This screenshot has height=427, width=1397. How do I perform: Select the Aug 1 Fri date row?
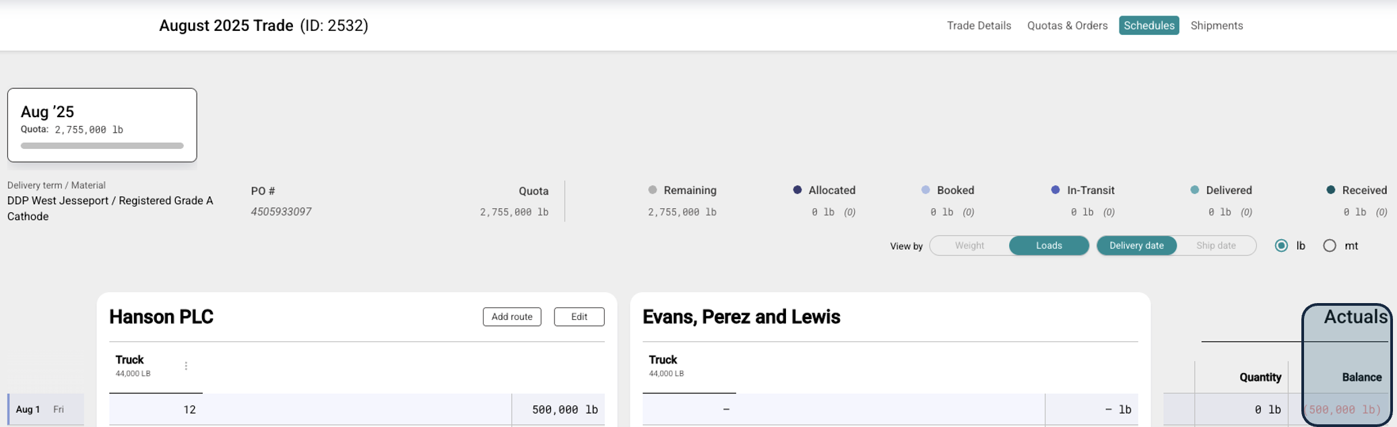pos(40,409)
